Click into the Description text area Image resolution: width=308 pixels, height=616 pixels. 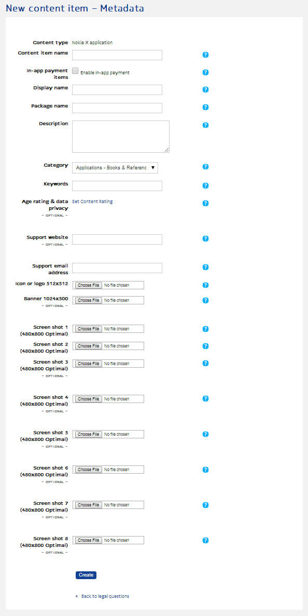[121, 136]
